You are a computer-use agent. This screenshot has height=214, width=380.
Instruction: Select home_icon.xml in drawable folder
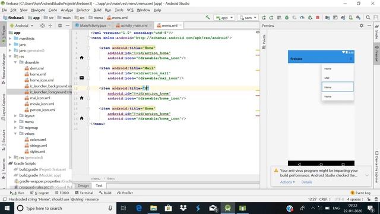click(x=39, y=80)
